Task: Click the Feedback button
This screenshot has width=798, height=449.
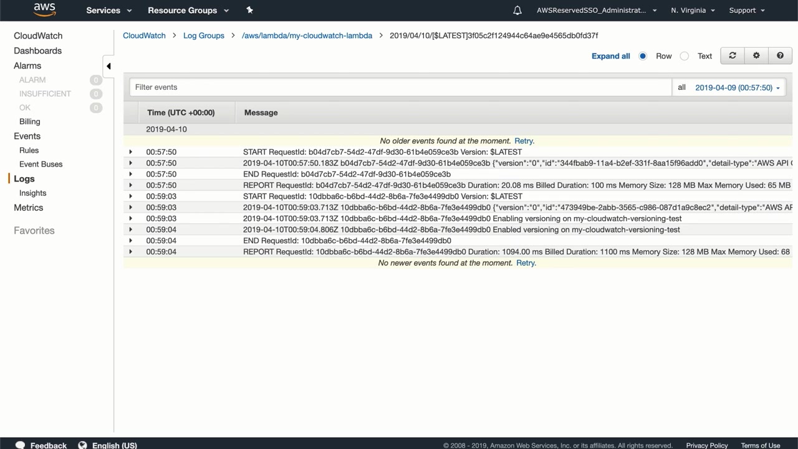Action: pyautogui.click(x=49, y=445)
